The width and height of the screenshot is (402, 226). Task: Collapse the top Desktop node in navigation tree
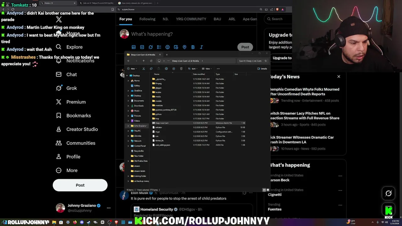[x=127, y=76]
